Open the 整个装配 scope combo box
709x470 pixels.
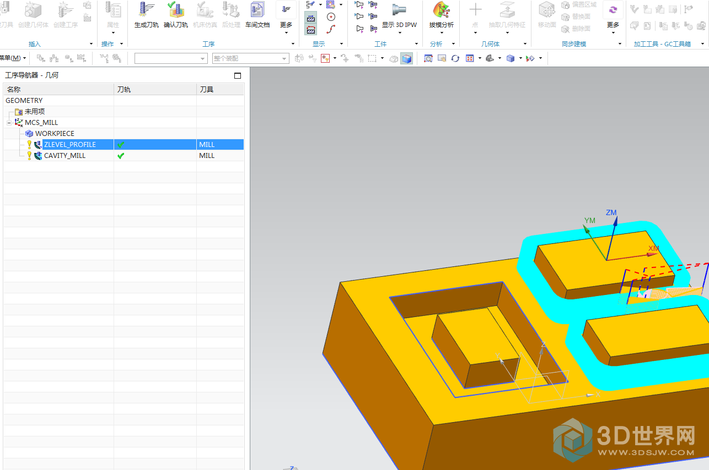tap(251, 58)
